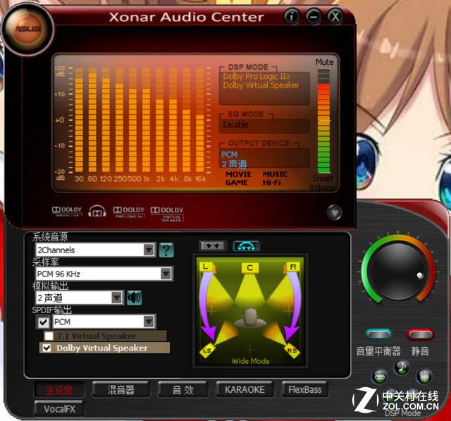Click the ASUS logo orb
This screenshot has width=451, height=421.
[x=28, y=29]
